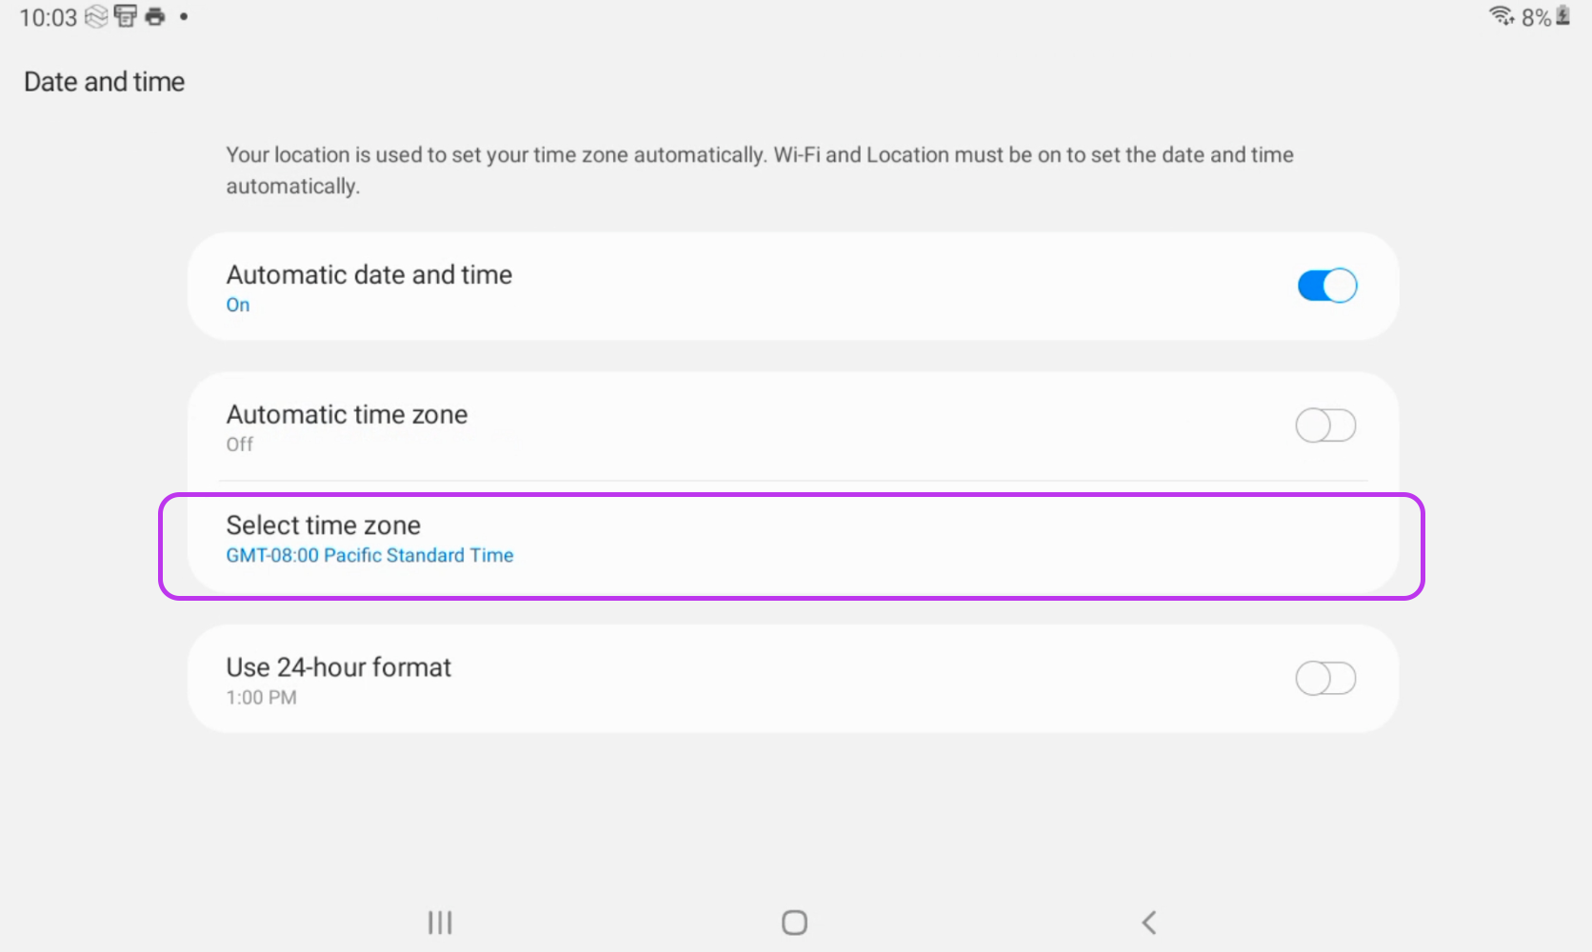Enable the Use 24-hour format switch
The height and width of the screenshot is (952, 1592).
pos(1325,679)
